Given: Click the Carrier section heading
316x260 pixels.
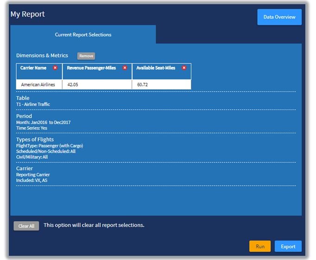Looking at the screenshot, I should pos(25,168).
